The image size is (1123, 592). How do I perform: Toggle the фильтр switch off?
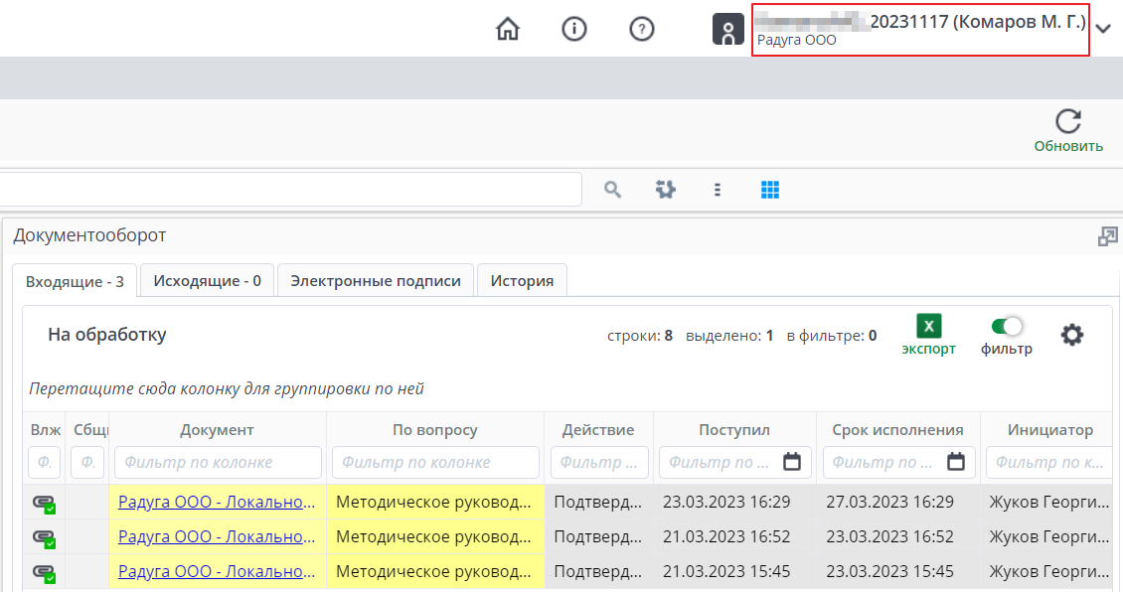1007,326
